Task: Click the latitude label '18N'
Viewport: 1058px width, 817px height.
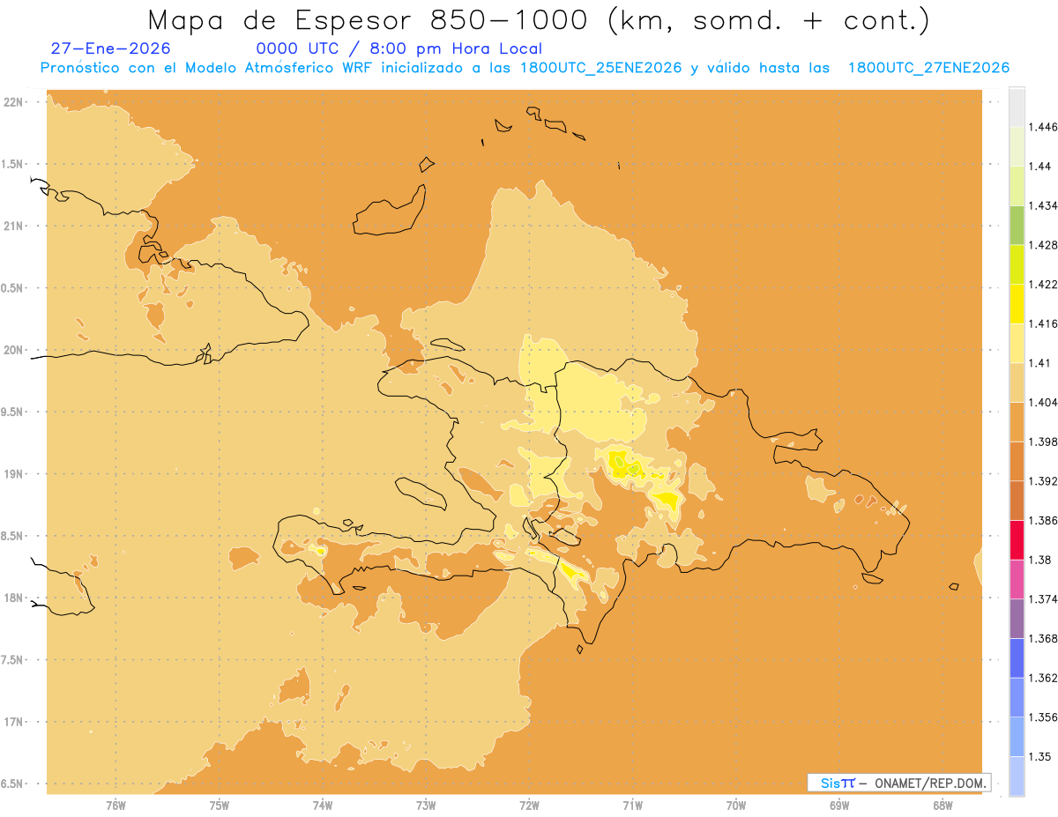Action: 13,598
